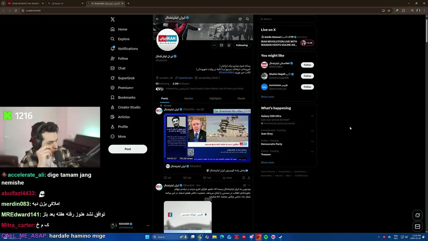
Task: Switch to the Media tab
Action: (241, 98)
